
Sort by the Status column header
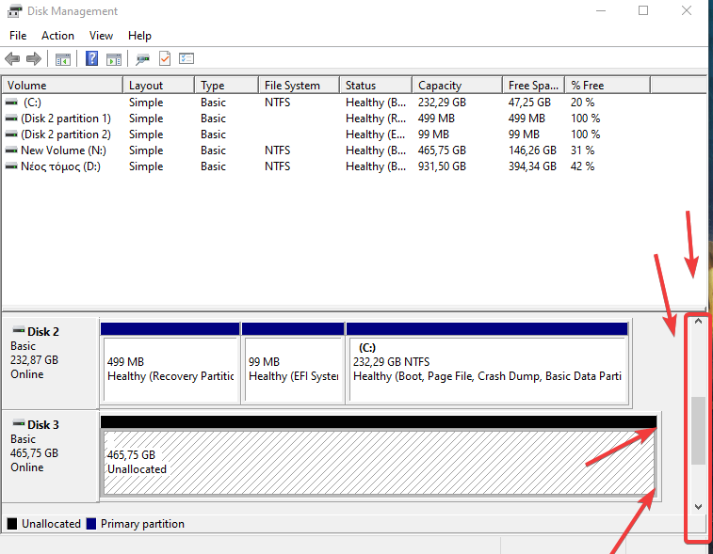[x=376, y=86]
